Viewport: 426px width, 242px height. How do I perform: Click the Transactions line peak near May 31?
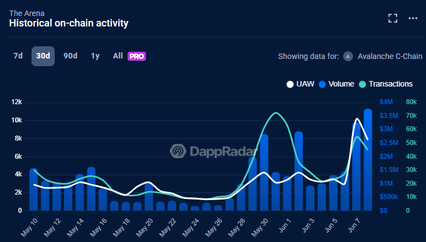click(x=276, y=113)
